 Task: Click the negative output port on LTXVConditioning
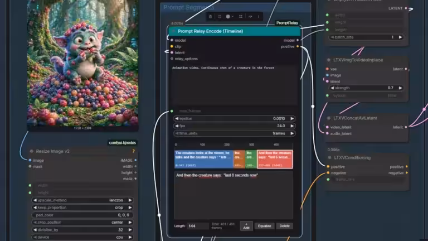pos(407,173)
